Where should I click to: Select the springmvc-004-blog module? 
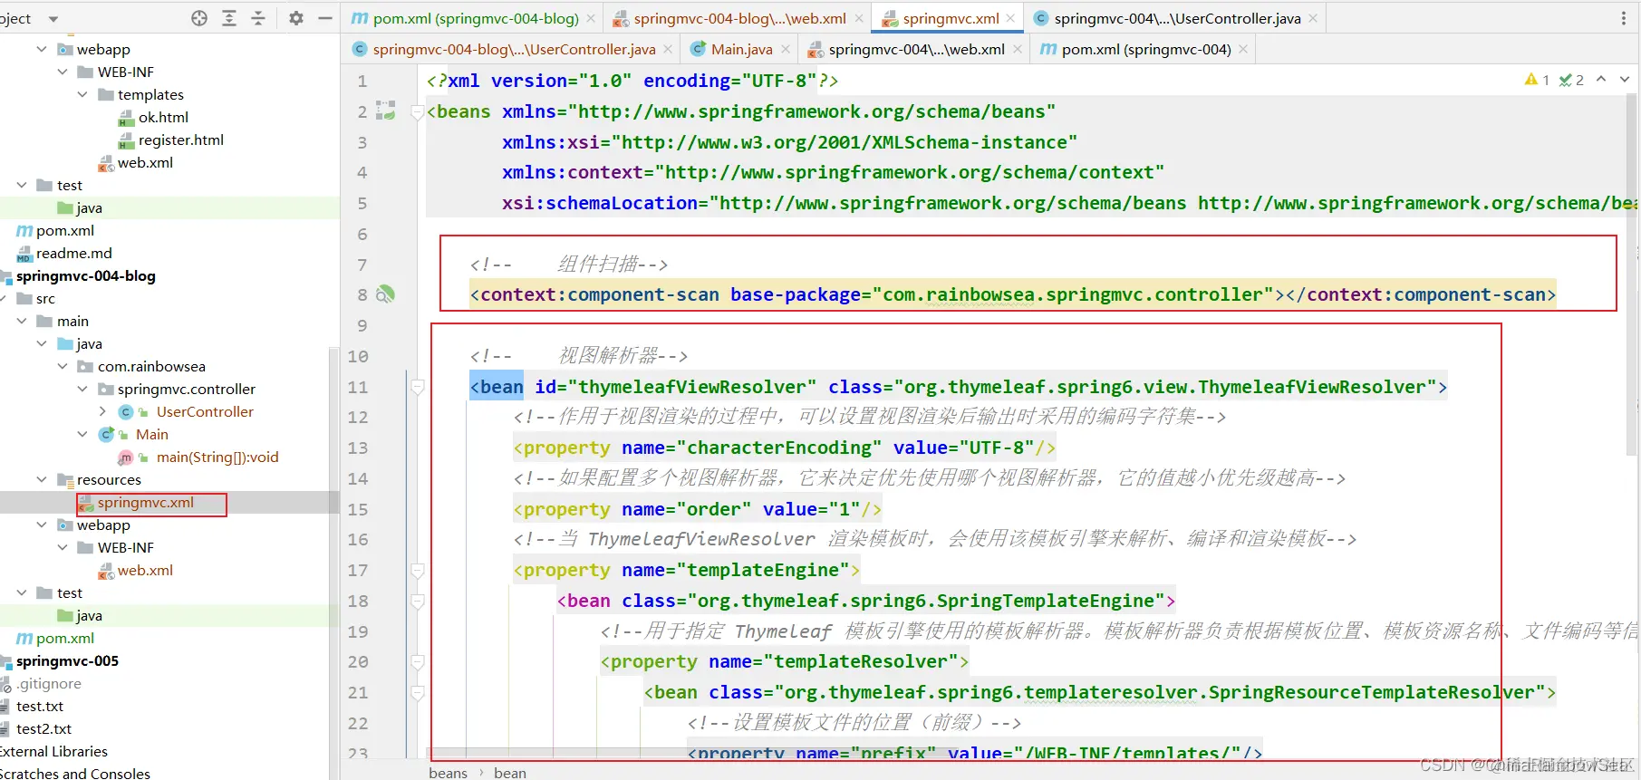point(85,275)
